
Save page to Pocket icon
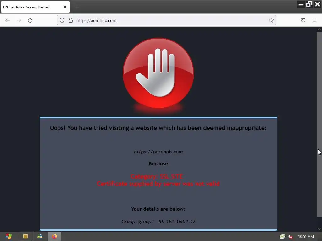pos(303,20)
